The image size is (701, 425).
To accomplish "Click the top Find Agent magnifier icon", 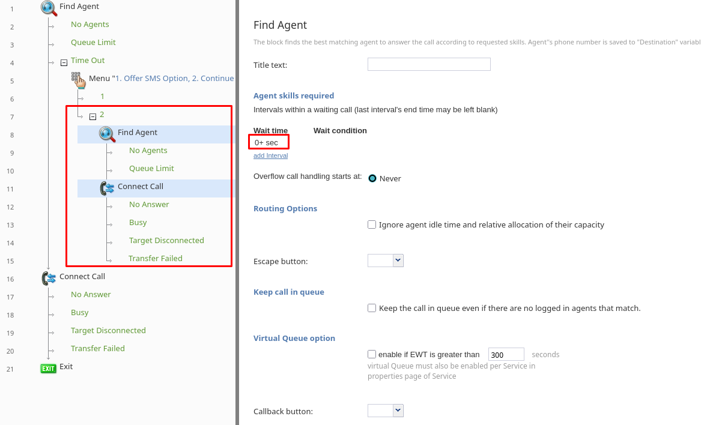I will pyautogui.click(x=49, y=7).
